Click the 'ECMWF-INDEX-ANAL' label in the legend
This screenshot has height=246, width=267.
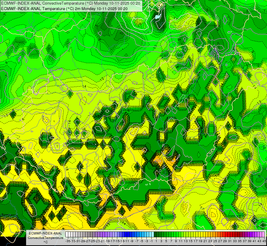[46, 233]
